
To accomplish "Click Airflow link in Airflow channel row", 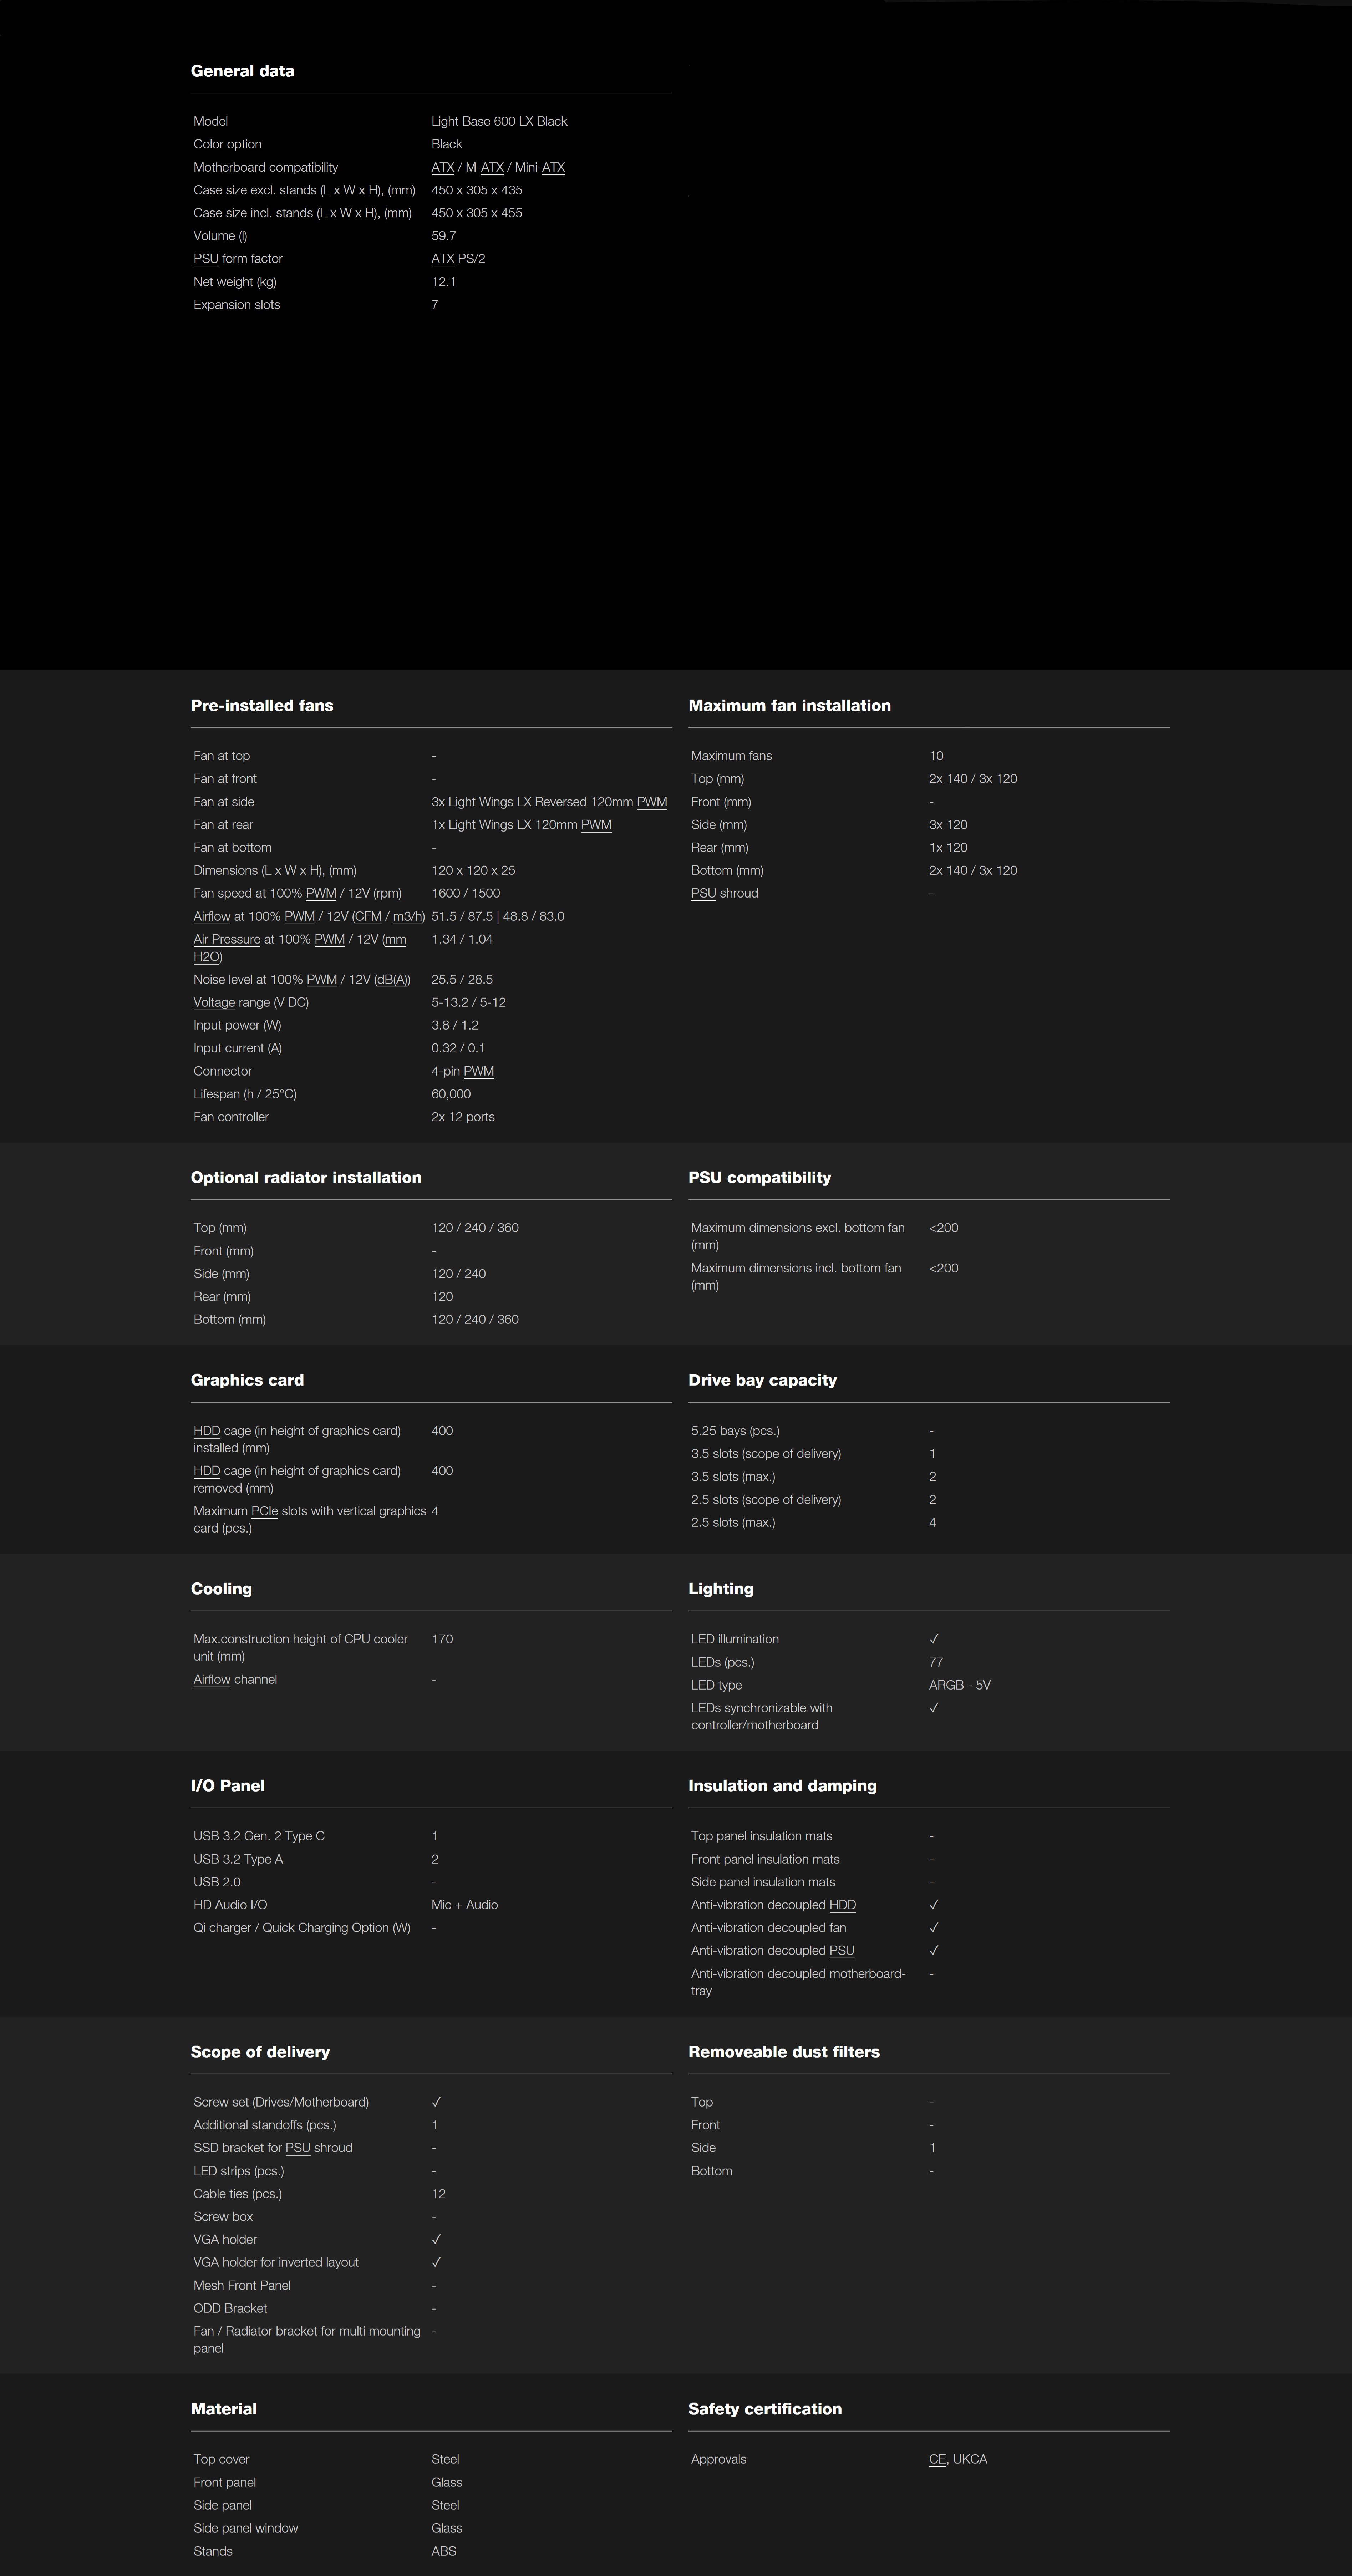I will coord(212,1680).
